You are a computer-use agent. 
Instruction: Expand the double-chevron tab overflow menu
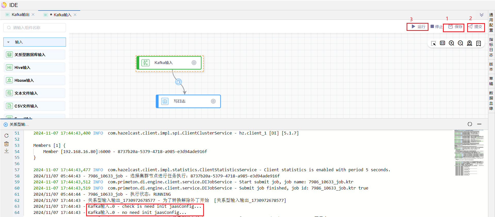481,15
